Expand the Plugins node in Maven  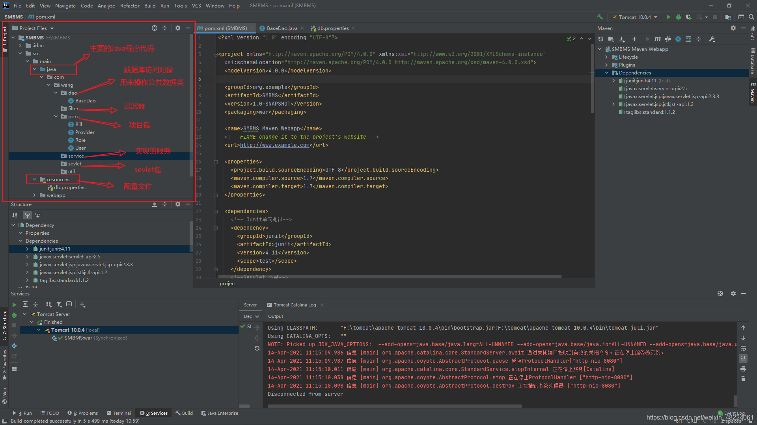(x=607, y=65)
